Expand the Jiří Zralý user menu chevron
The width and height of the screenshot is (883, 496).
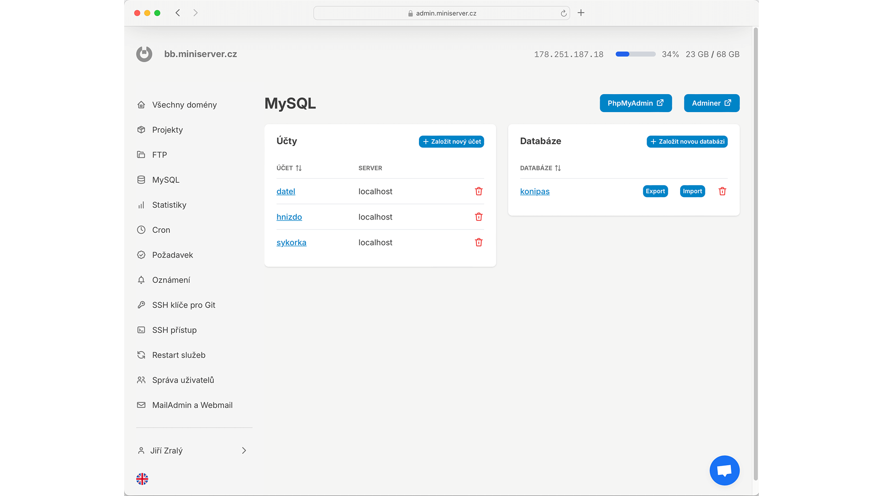pos(244,451)
